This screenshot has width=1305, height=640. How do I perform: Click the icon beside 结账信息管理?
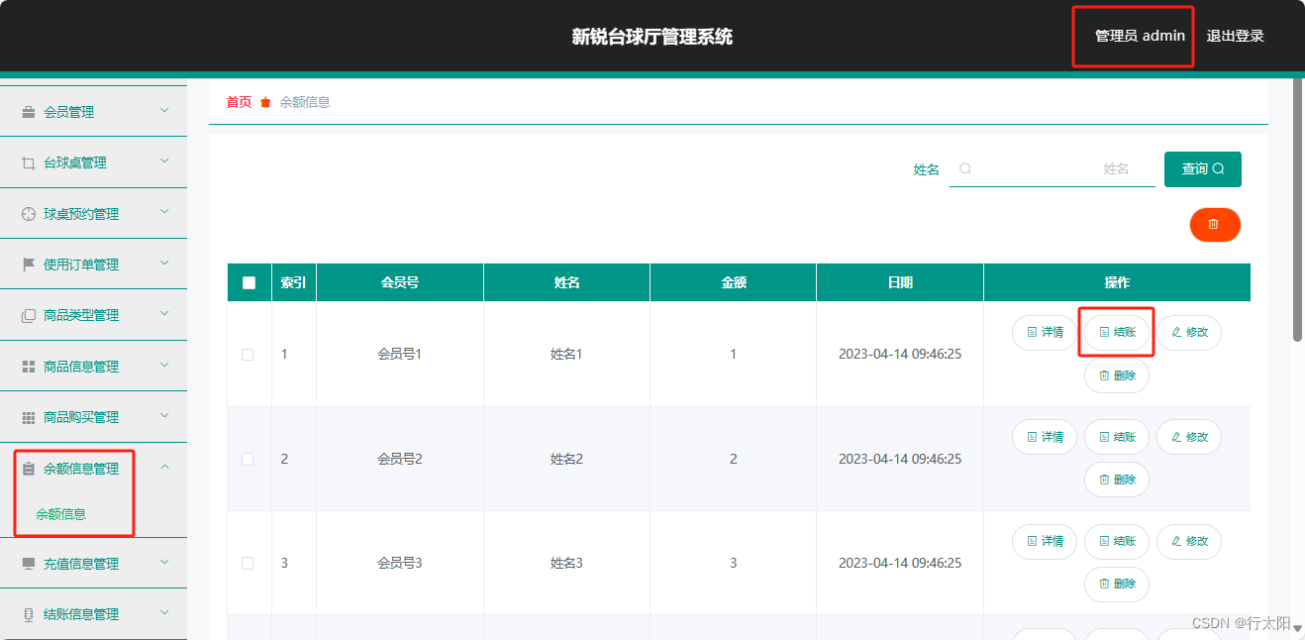(x=29, y=614)
